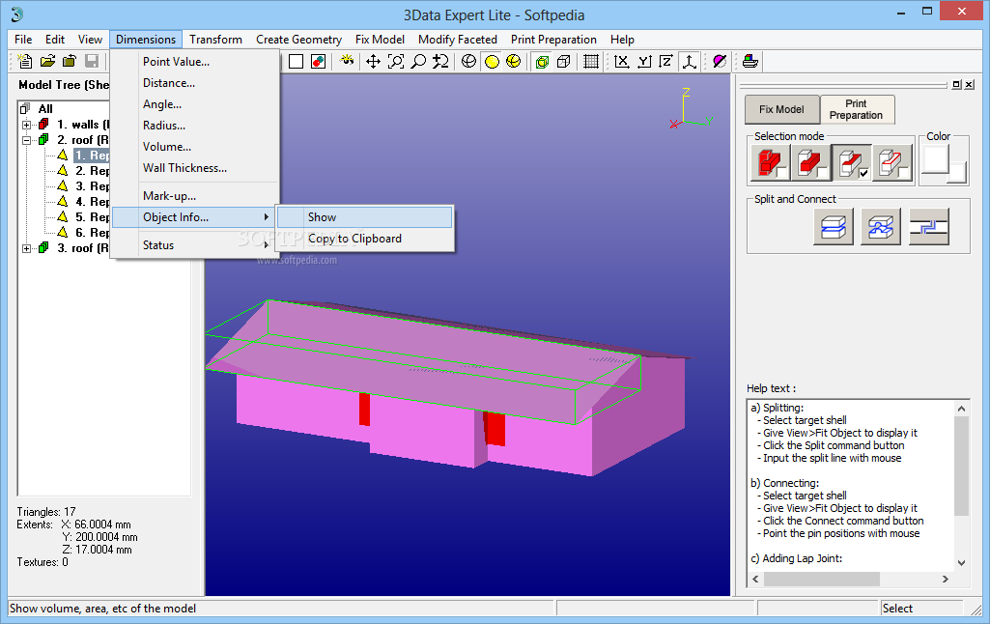Expand the '1. walls' tree node
This screenshot has width=990, height=624.
pos(26,125)
